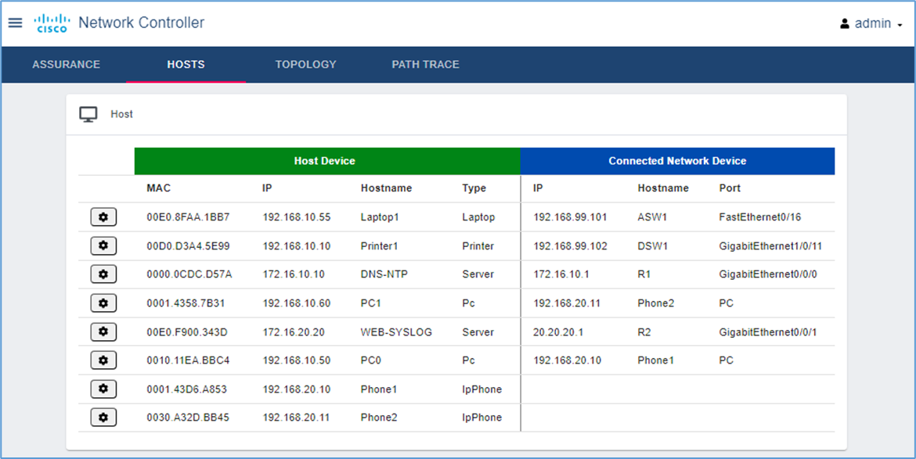Image resolution: width=916 pixels, height=459 pixels.
Task: Open the settings gear for Laptop1
Action: click(x=103, y=217)
